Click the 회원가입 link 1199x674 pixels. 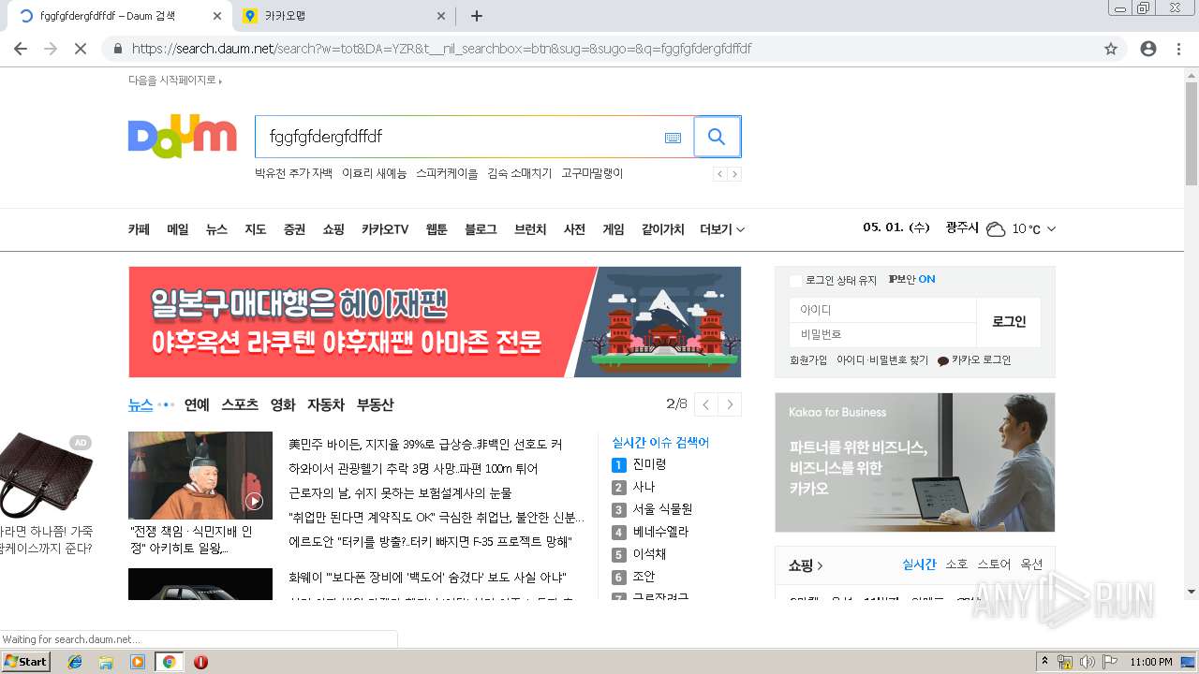click(808, 360)
